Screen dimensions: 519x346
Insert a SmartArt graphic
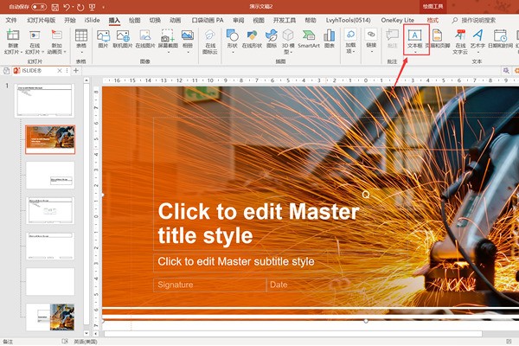pyautogui.click(x=309, y=40)
